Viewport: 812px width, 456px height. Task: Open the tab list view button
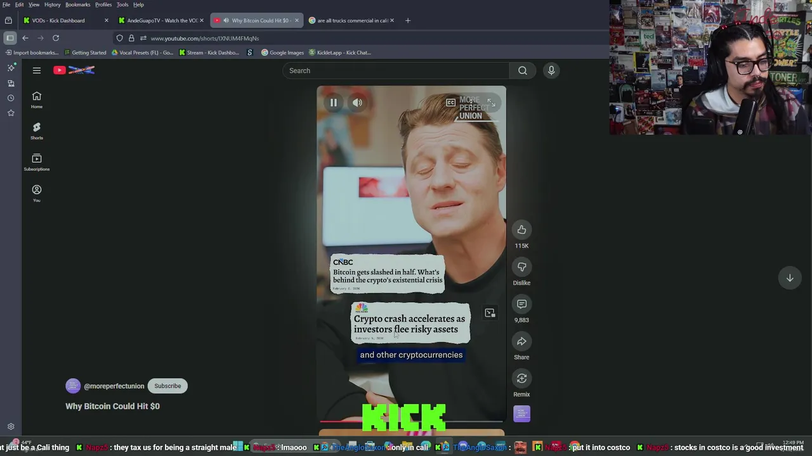click(x=8, y=20)
